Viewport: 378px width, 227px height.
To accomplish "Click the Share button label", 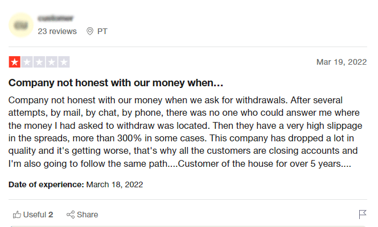I will click(x=87, y=215).
